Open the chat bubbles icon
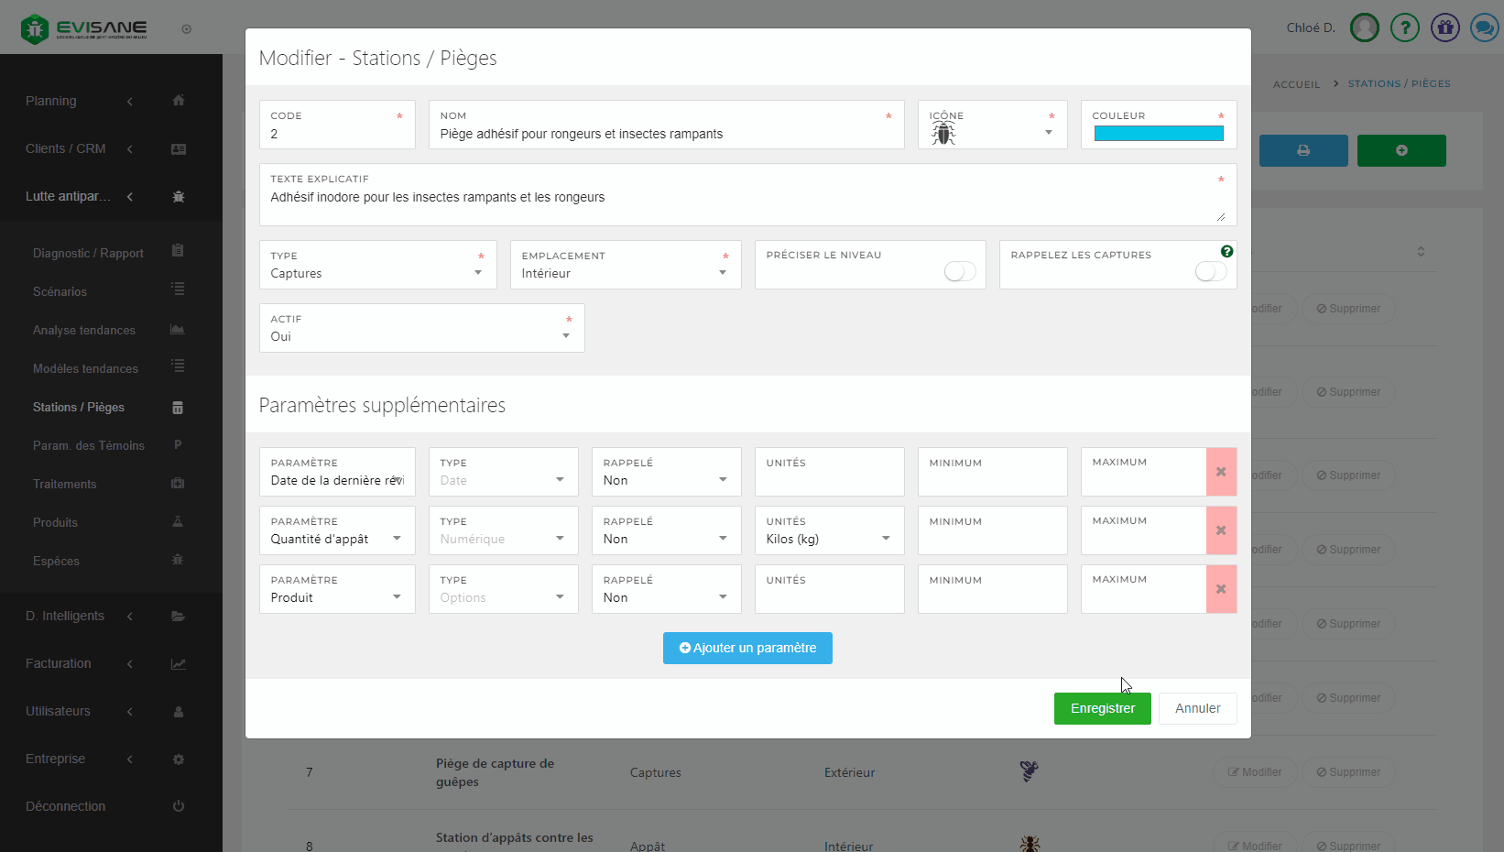Viewport: 1504px width, 852px height. coord(1484,27)
